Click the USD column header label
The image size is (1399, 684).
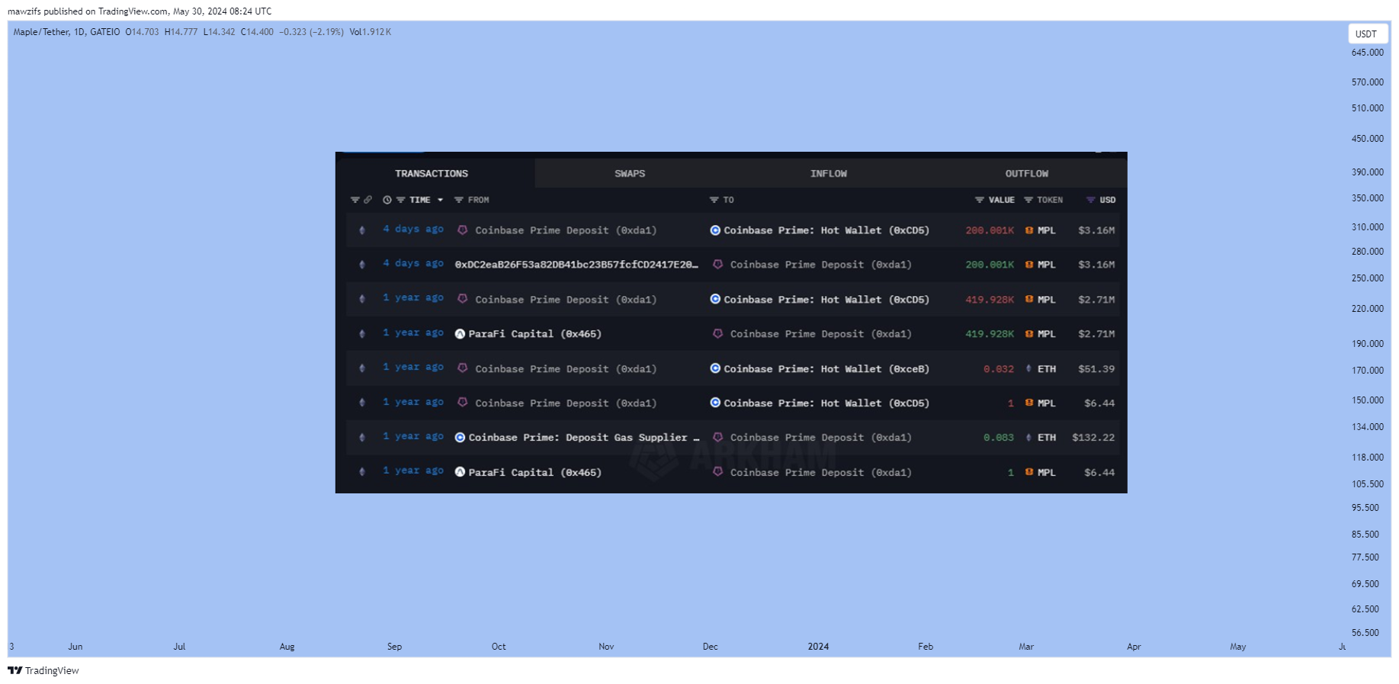click(1108, 200)
